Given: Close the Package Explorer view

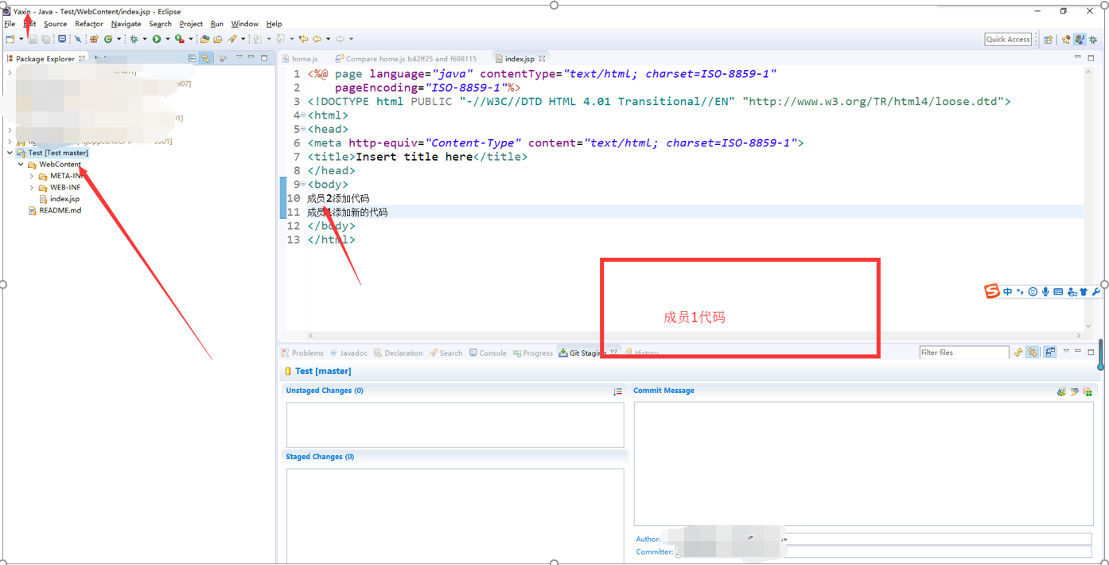Looking at the screenshot, I should click(82, 58).
